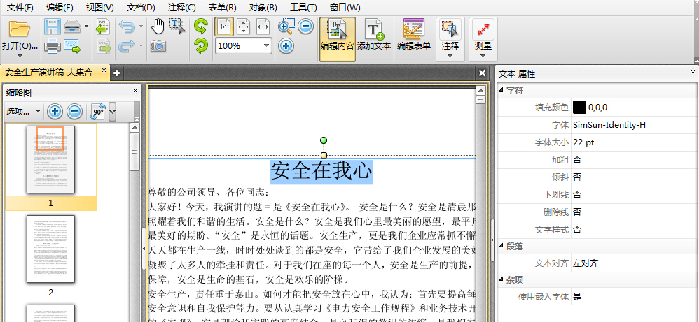Open the 文档(D) menu
The height and width of the screenshot is (322, 699).
[x=141, y=7]
